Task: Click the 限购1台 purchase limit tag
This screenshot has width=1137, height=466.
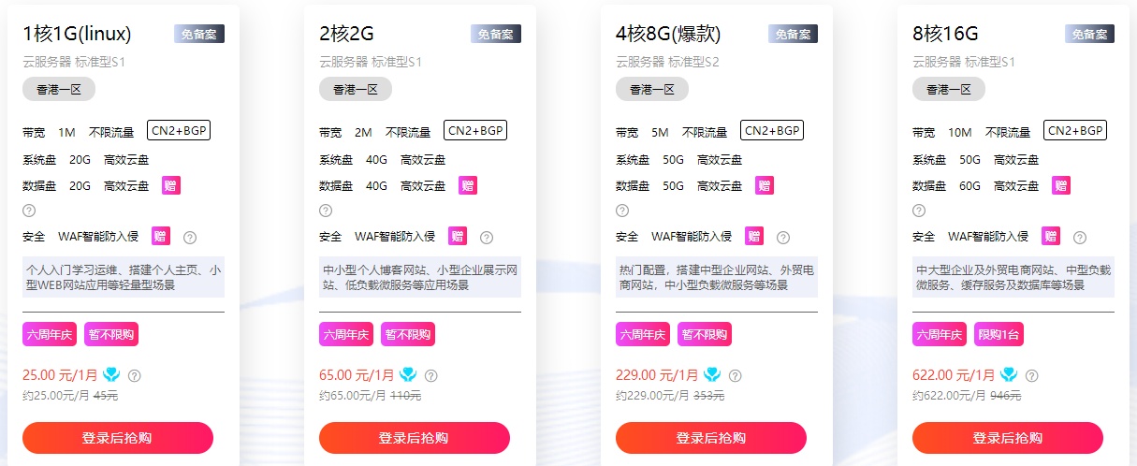Action: 1000,334
